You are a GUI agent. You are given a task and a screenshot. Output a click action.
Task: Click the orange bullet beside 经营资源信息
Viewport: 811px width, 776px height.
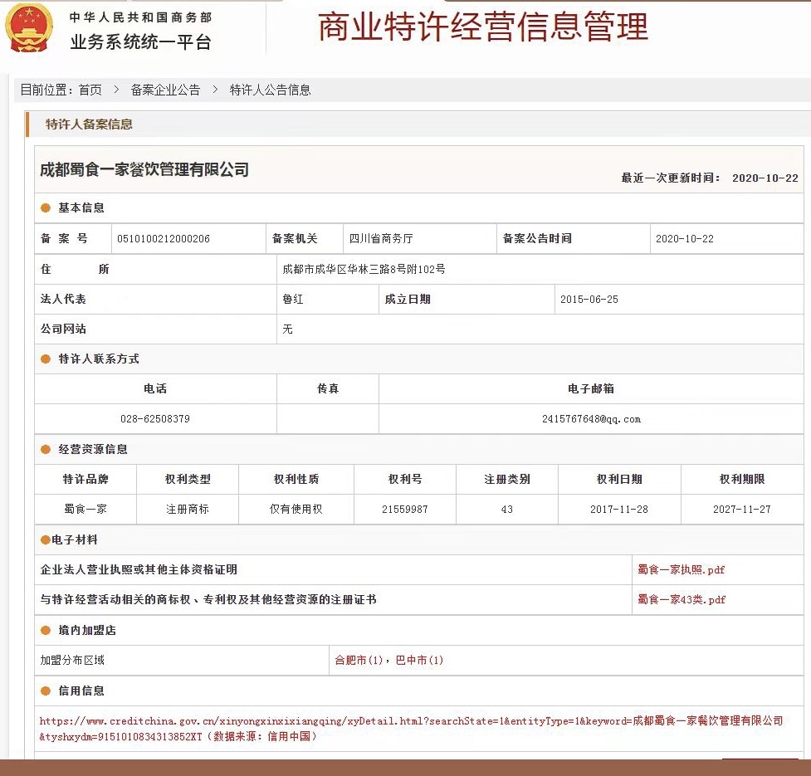pos(46,450)
